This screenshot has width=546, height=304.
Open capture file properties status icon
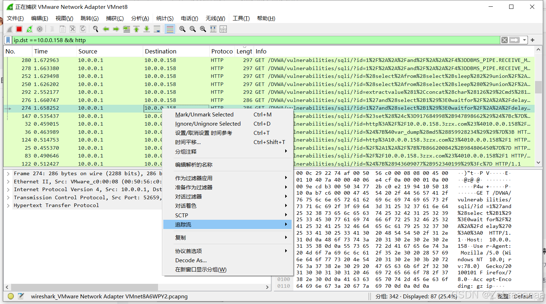click(21, 296)
